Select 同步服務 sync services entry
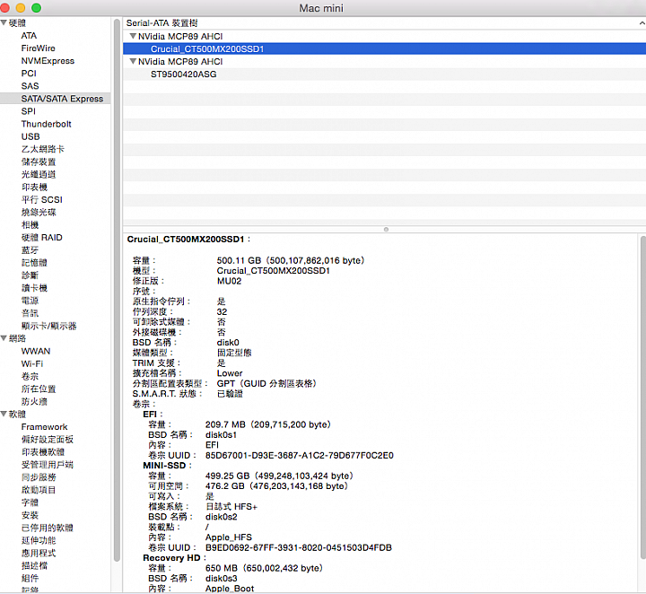 [x=39, y=477]
